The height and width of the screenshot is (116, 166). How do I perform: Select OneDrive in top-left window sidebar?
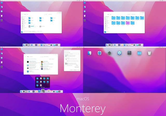pos(23,18)
